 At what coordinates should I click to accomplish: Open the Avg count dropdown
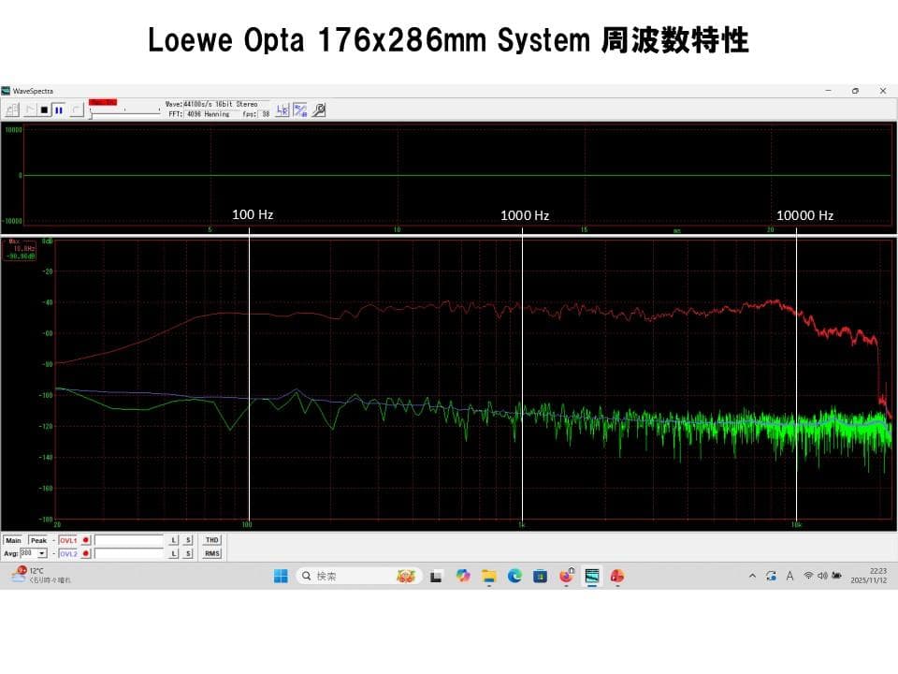41,553
